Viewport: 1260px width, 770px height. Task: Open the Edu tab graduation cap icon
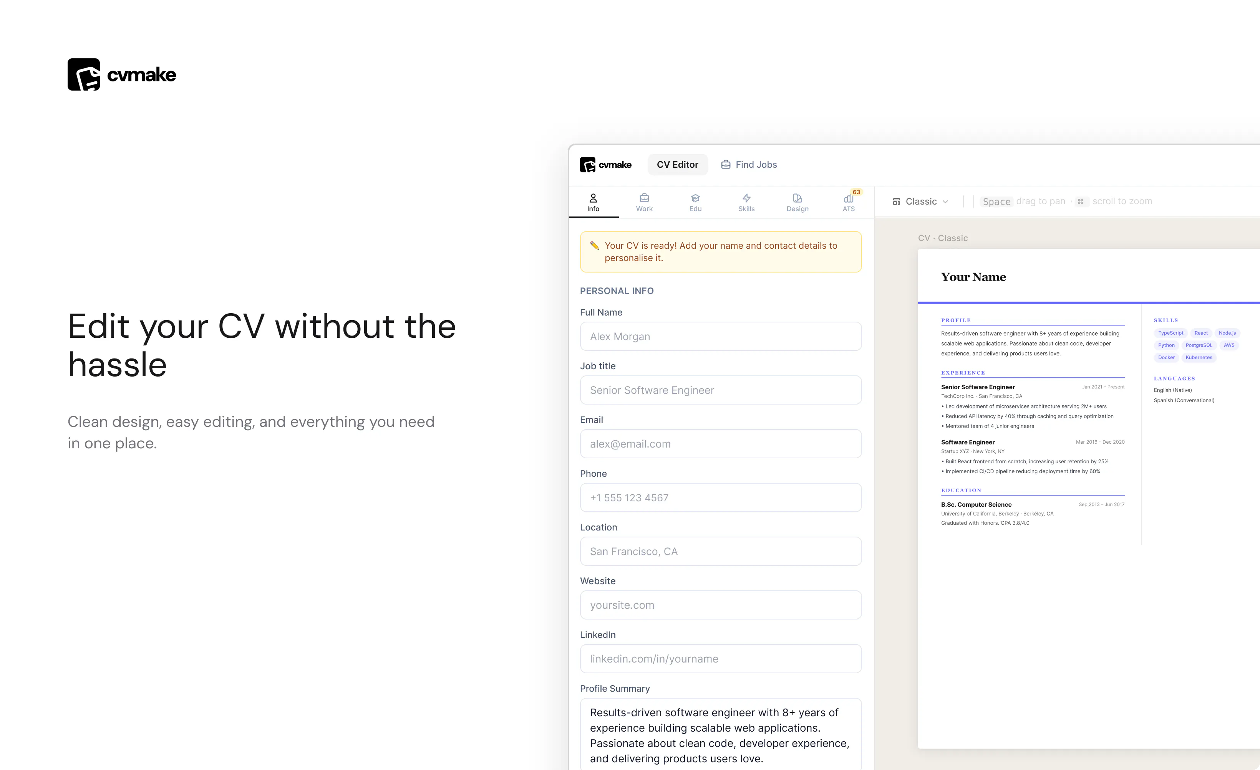click(695, 198)
